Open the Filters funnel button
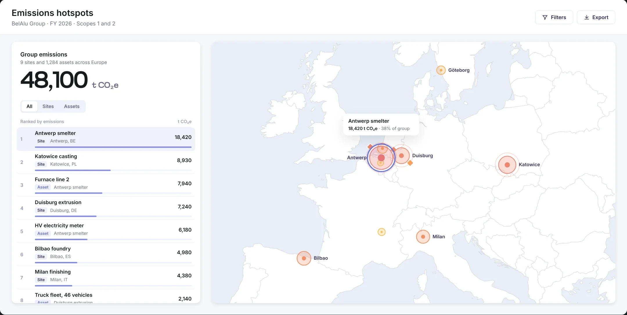 [x=554, y=17]
